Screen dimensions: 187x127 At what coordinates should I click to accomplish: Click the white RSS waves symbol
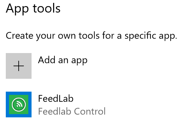(19, 104)
